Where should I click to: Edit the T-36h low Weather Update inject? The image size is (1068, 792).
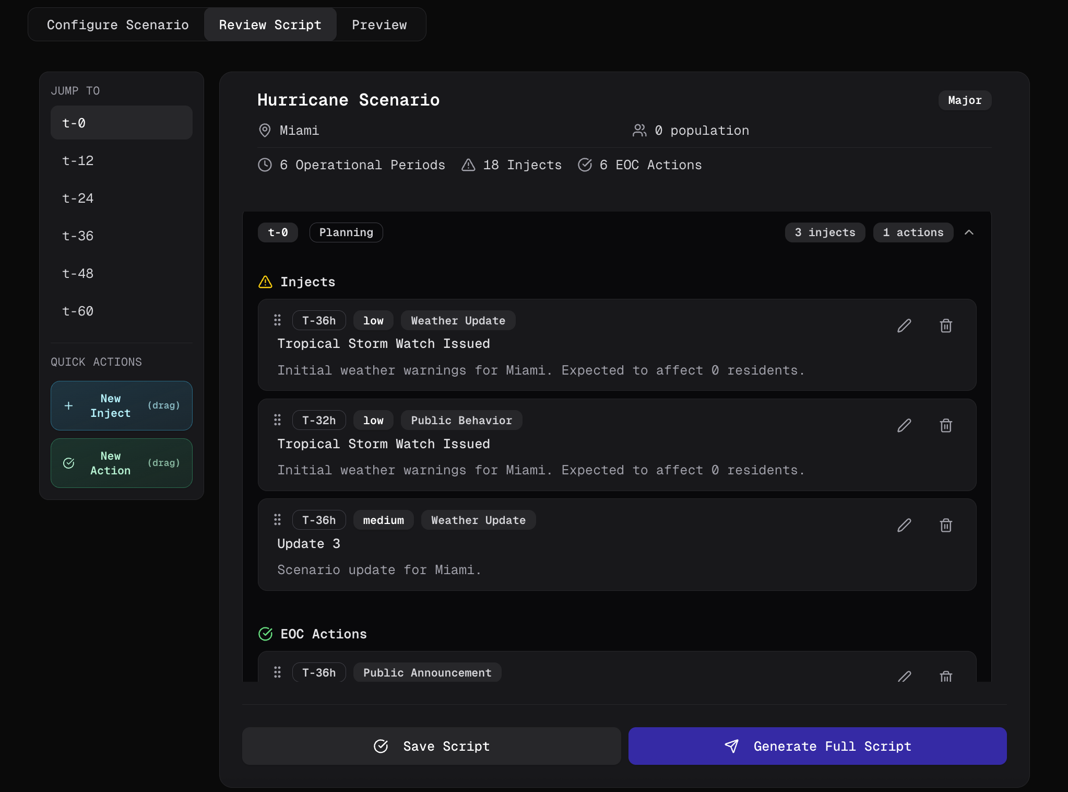pos(904,326)
